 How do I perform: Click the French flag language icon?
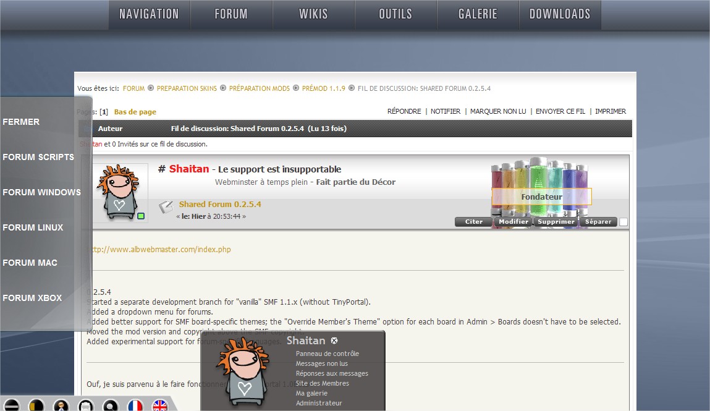tap(135, 405)
